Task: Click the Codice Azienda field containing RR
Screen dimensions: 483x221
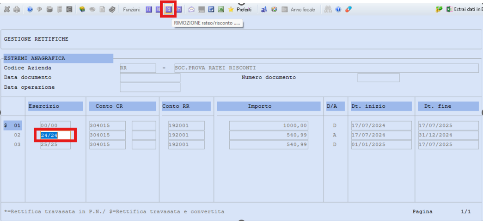Action: pyautogui.click(x=138, y=68)
